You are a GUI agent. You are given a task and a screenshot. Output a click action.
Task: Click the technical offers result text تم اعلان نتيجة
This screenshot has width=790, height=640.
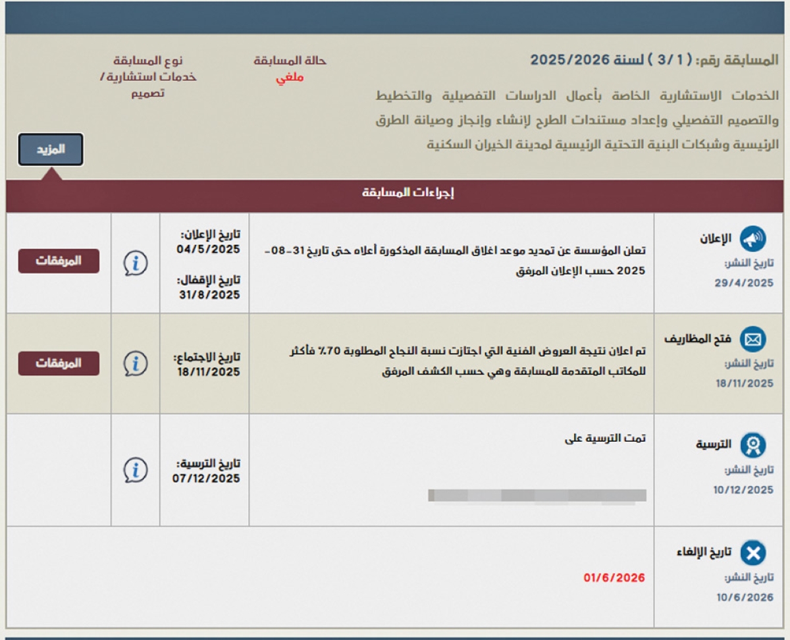coord(468,361)
